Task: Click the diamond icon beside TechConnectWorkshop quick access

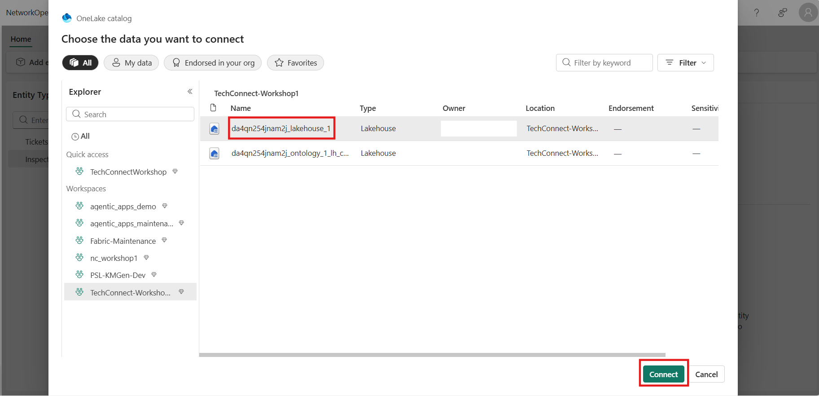Action: click(175, 172)
